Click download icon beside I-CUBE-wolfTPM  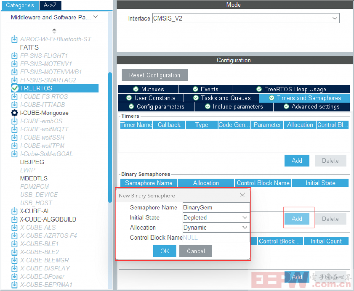coord(14,146)
